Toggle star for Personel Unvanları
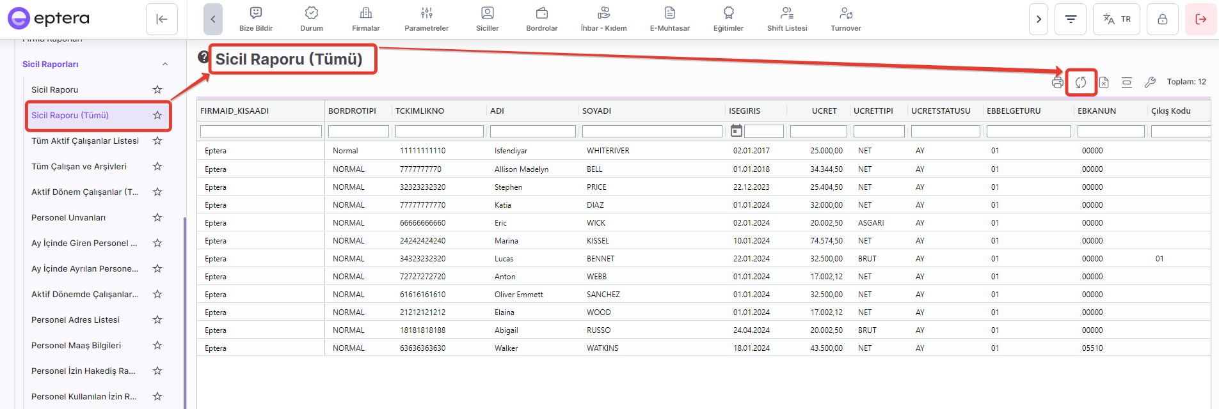1219x409 pixels. click(157, 217)
